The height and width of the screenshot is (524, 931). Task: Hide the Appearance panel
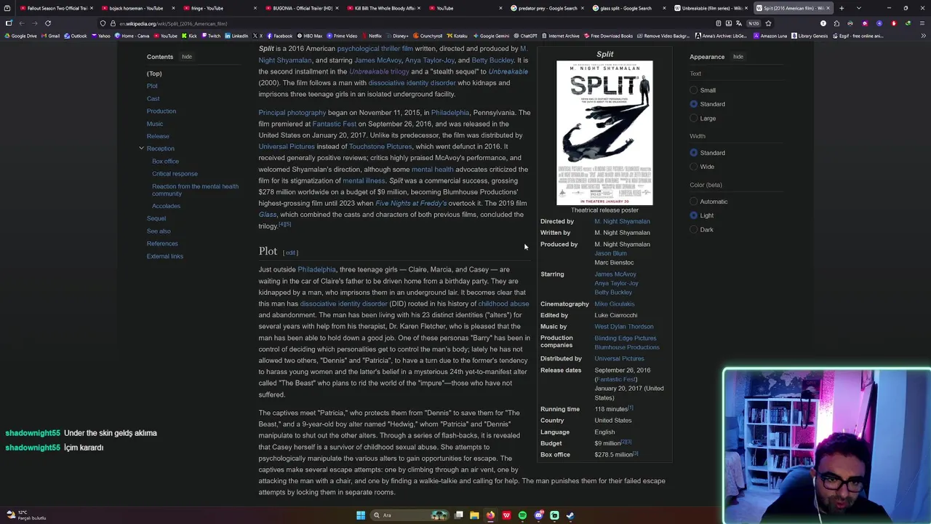738,57
